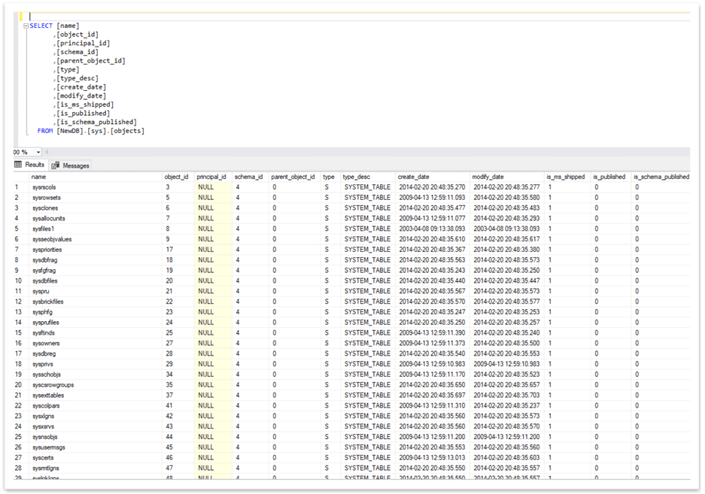Click the SELECT keyword in the editor
This screenshot has height=494, width=705.
click(x=41, y=26)
